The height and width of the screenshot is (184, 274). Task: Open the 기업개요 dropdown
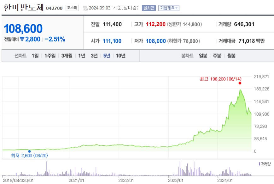(168, 8)
